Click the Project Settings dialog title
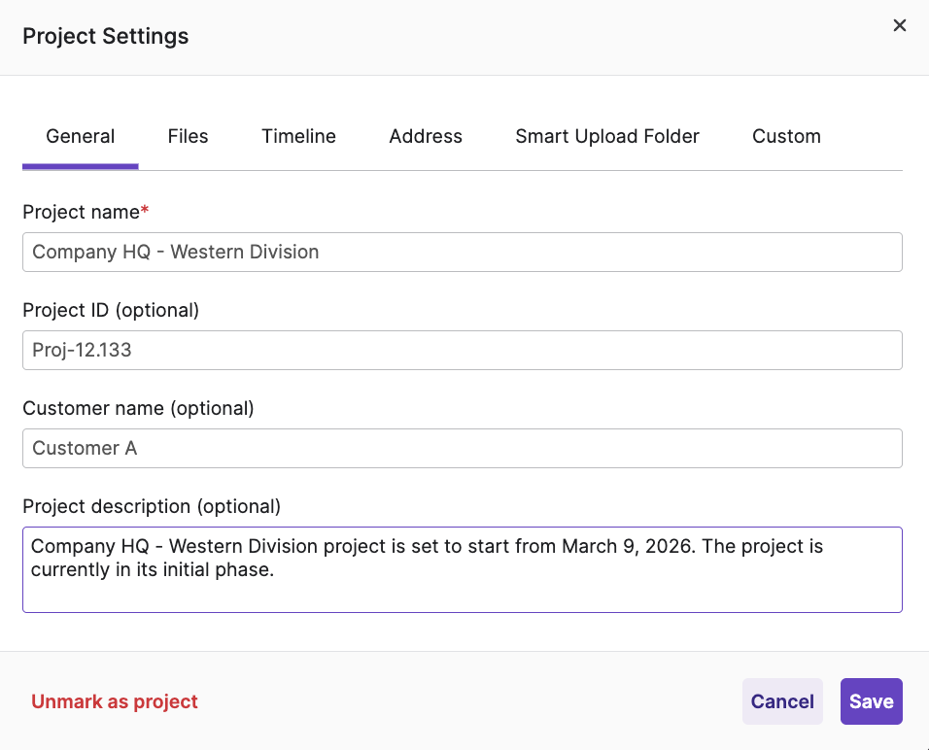929x750 pixels. coord(105,36)
